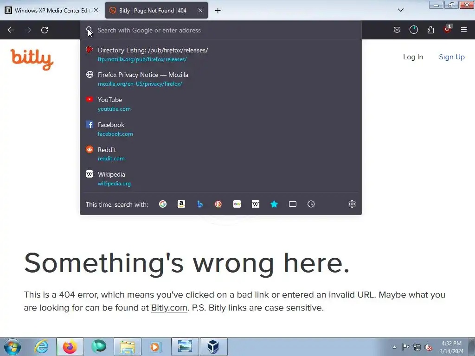Search this time with eBay
Screen dimensions: 475x356
click(237, 204)
